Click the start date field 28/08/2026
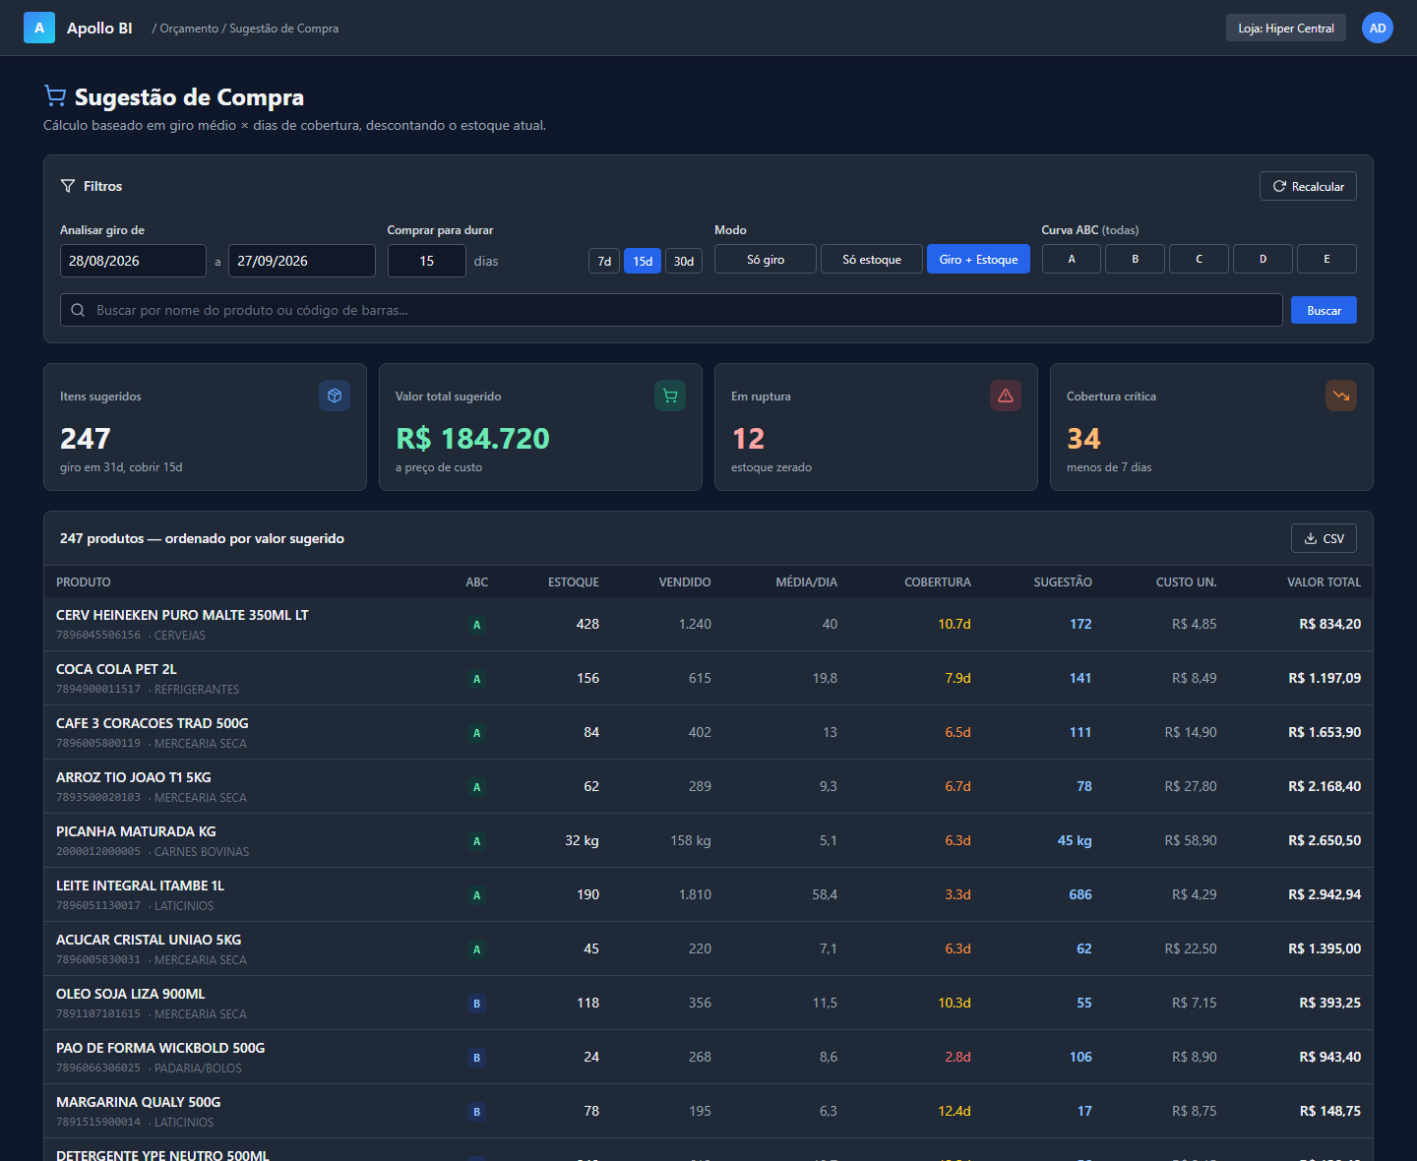Screen dimensions: 1417x1161 pos(133,261)
